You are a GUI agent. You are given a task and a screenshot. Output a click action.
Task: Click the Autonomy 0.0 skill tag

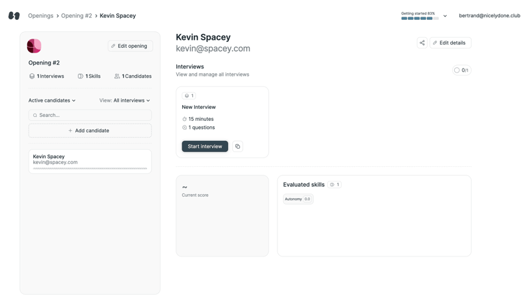298,199
